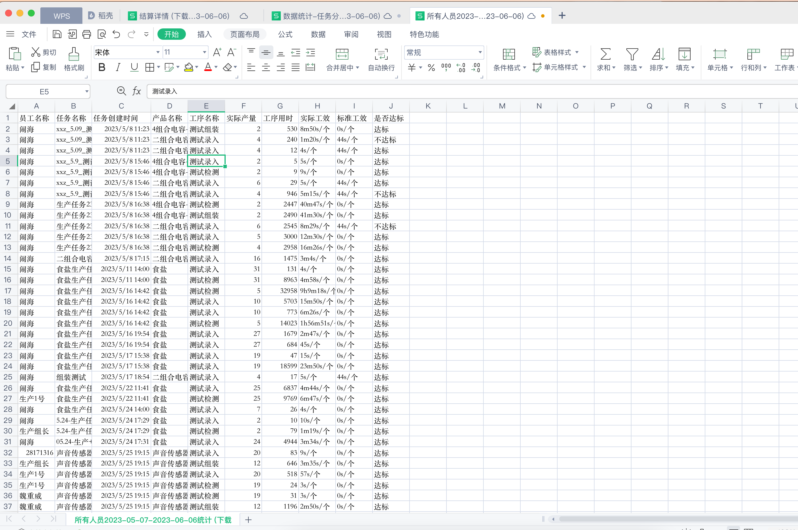
Task: Click the Undo arrow
Action: 116,34
